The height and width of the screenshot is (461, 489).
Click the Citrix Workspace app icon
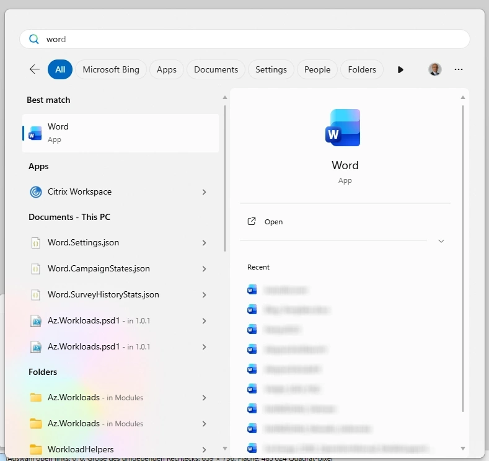pos(36,192)
